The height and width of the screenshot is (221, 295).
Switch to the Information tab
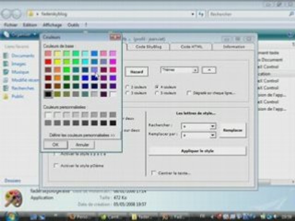click(x=234, y=47)
